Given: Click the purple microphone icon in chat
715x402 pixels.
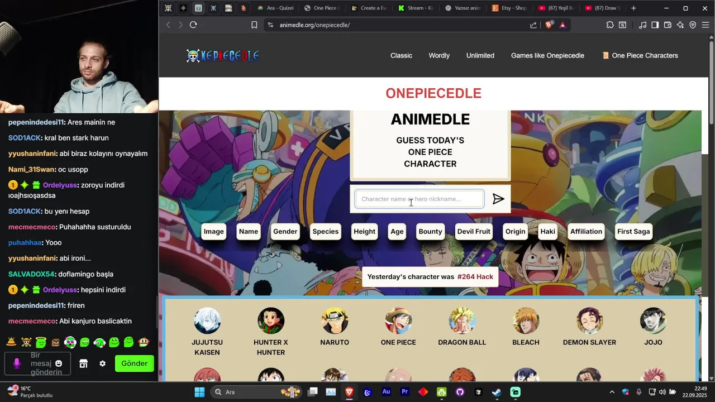Looking at the screenshot, I should pos(17,363).
